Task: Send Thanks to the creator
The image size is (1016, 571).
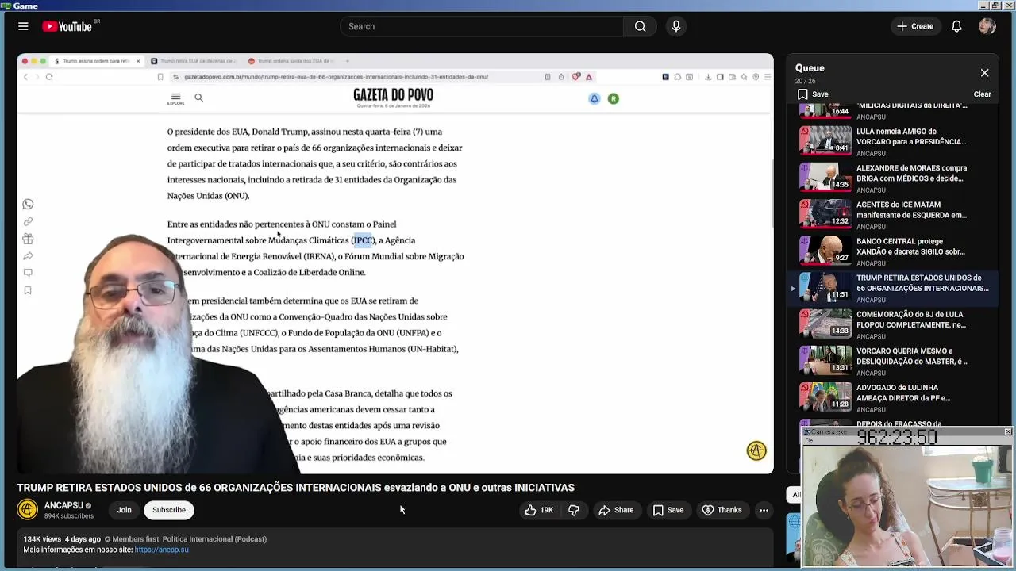Action: tap(722, 510)
